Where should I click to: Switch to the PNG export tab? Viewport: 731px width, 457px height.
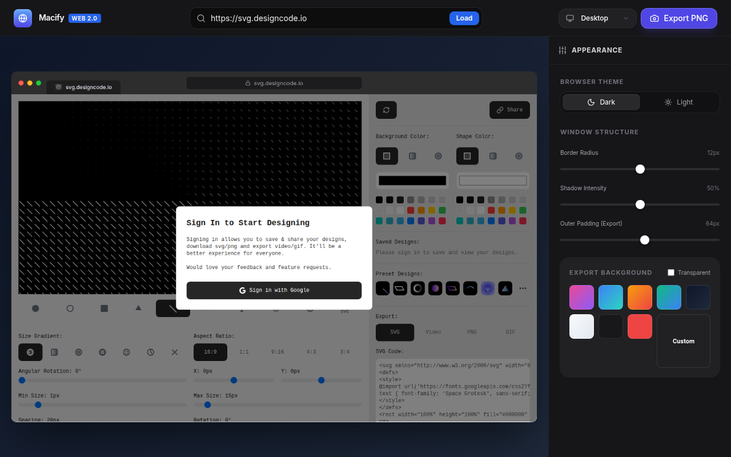(472, 332)
